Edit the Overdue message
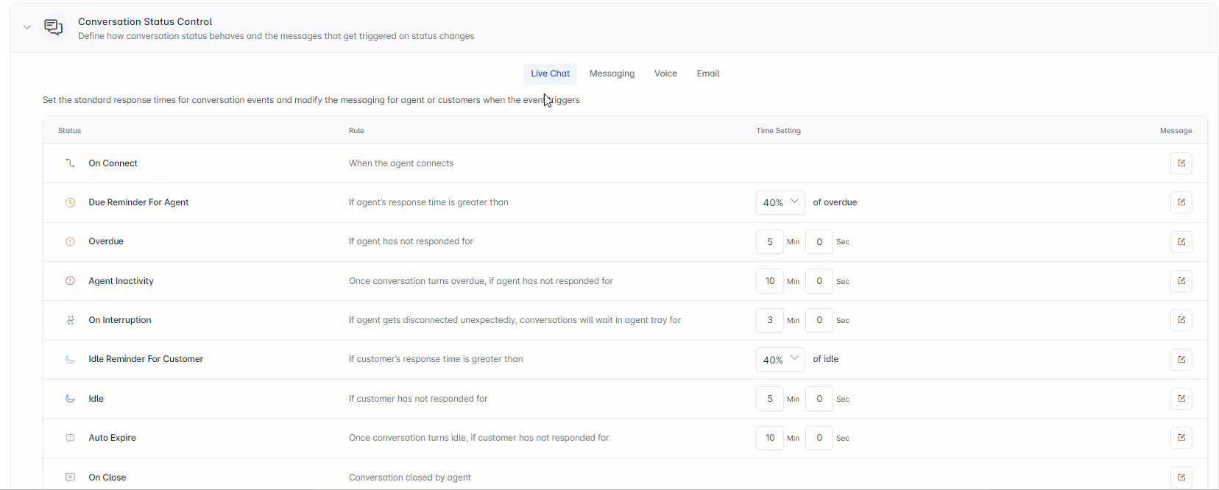Screen dimensions: 1219x490 click(1181, 241)
